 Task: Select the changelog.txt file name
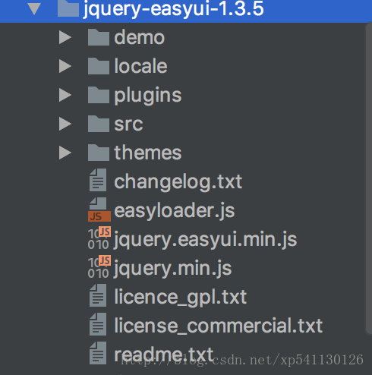tap(178, 182)
